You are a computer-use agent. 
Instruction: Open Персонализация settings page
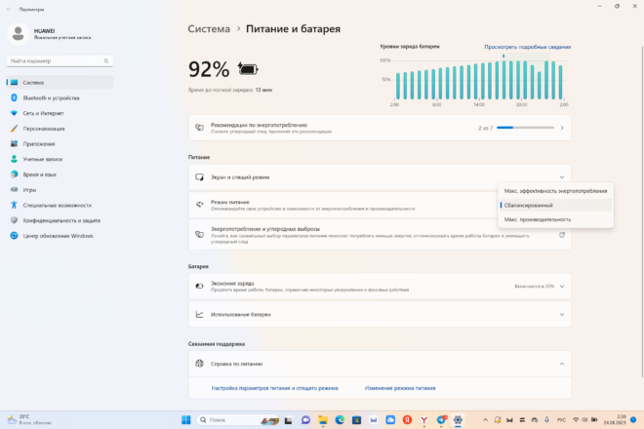(60, 129)
